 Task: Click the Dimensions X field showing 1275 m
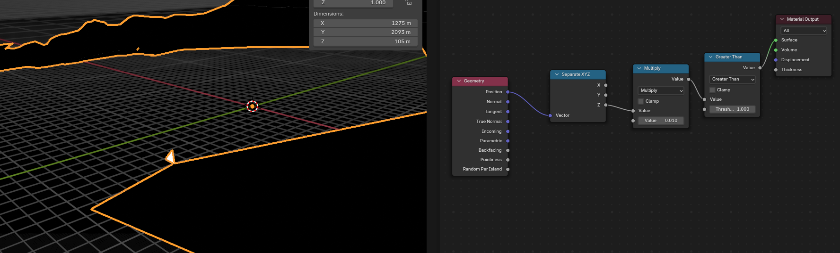365,23
